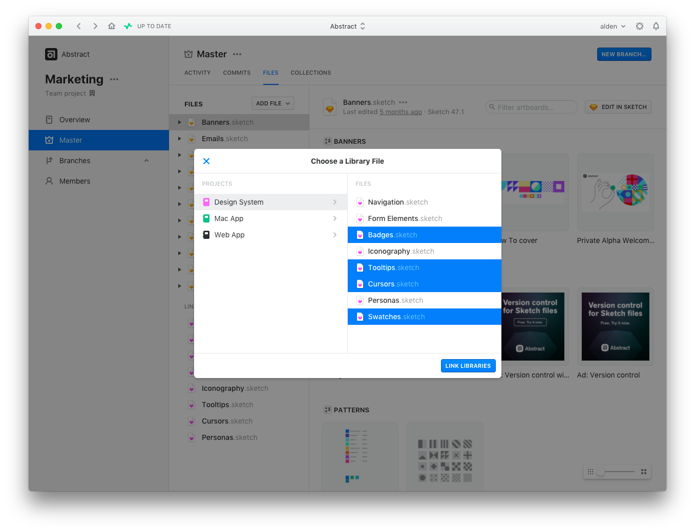Go forward with the toolbar forward arrow

pyautogui.click(x=95, y=26)
